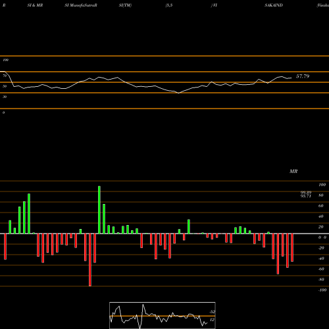Click the tallest green MR histogram bar
329x329 pixels.
pos(99,210)
